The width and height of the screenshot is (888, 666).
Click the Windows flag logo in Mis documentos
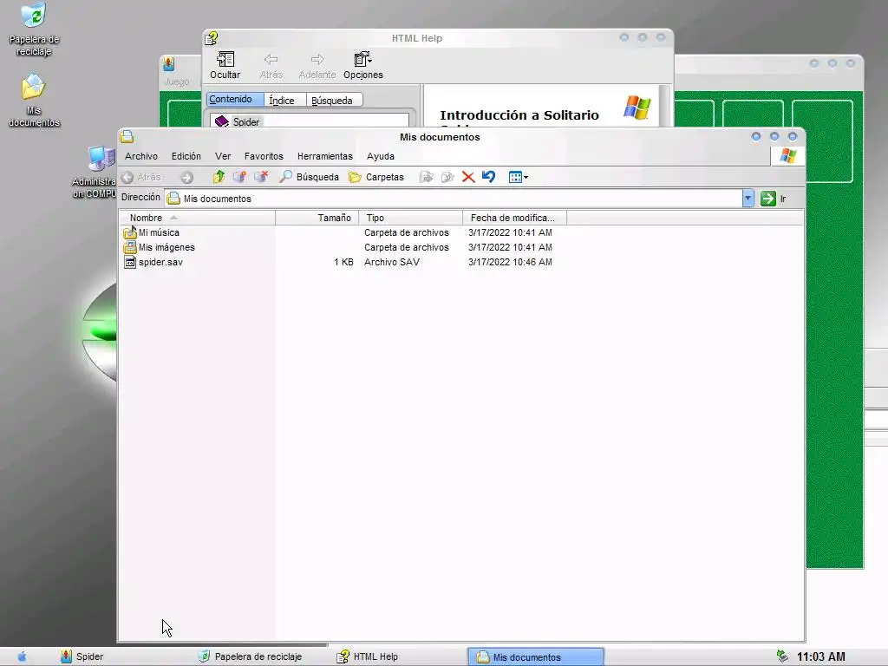pyautogui.click(x=787, y=156)
